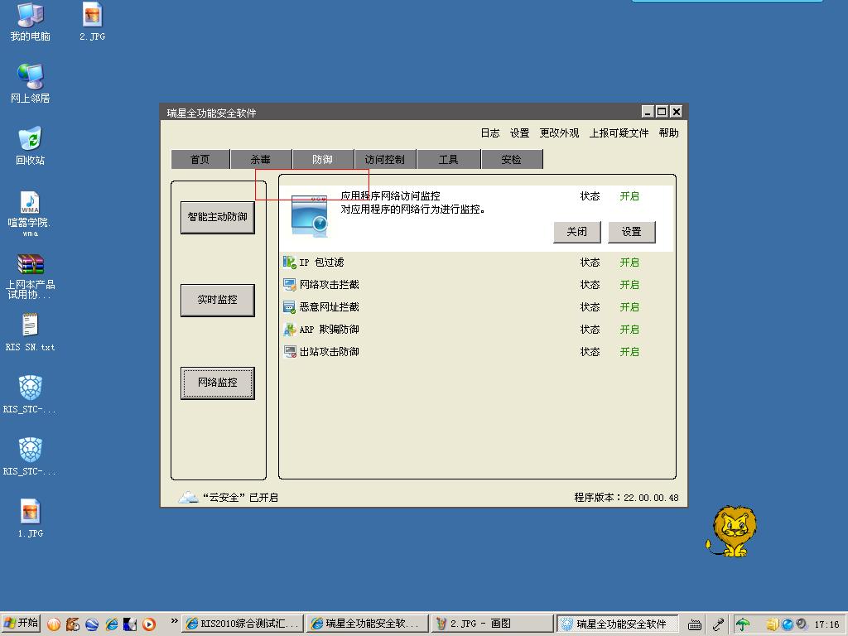
Task: Click the taskbar clock showing 17:16
Action: pyautogui.click(x=827, y=624)
